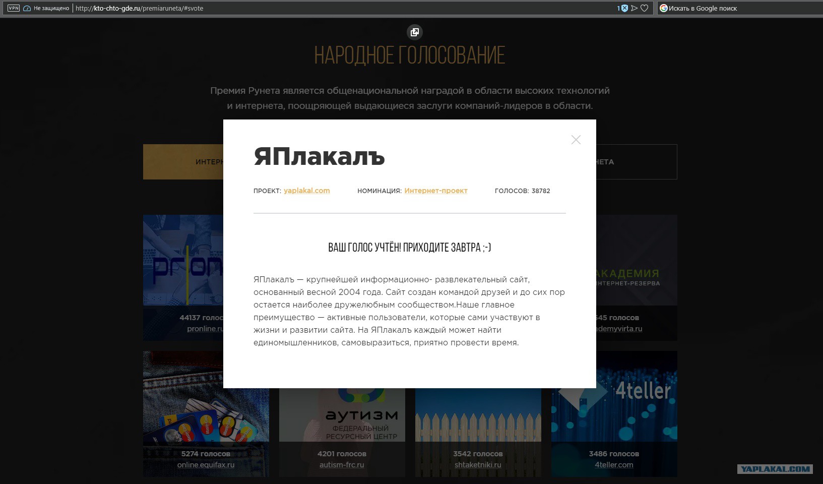Open the shtaketniki.ru link
The image size is (823, 484).
tap(478, 465)
